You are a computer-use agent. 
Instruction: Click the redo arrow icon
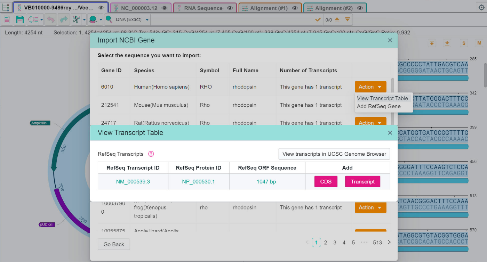coord(63,19)
